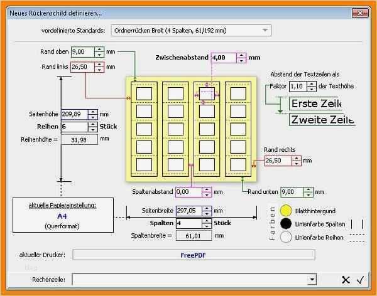The height and width of the screenshot is (296, 377).
Task: Click the Seitenbreite input field
Action: tap(189, 211)
